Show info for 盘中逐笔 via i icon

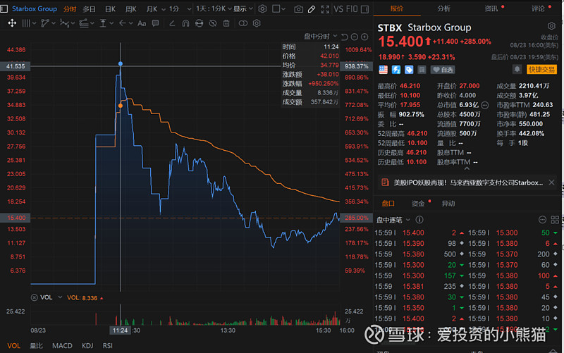(419, 220)
